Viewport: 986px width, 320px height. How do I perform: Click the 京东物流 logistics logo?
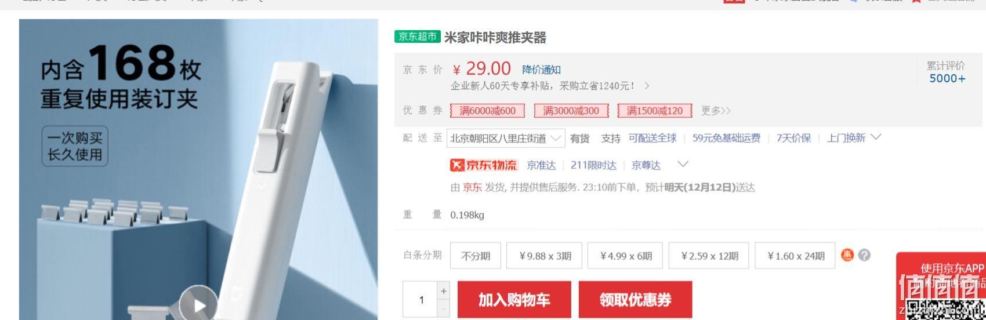[x=483, y=165]
